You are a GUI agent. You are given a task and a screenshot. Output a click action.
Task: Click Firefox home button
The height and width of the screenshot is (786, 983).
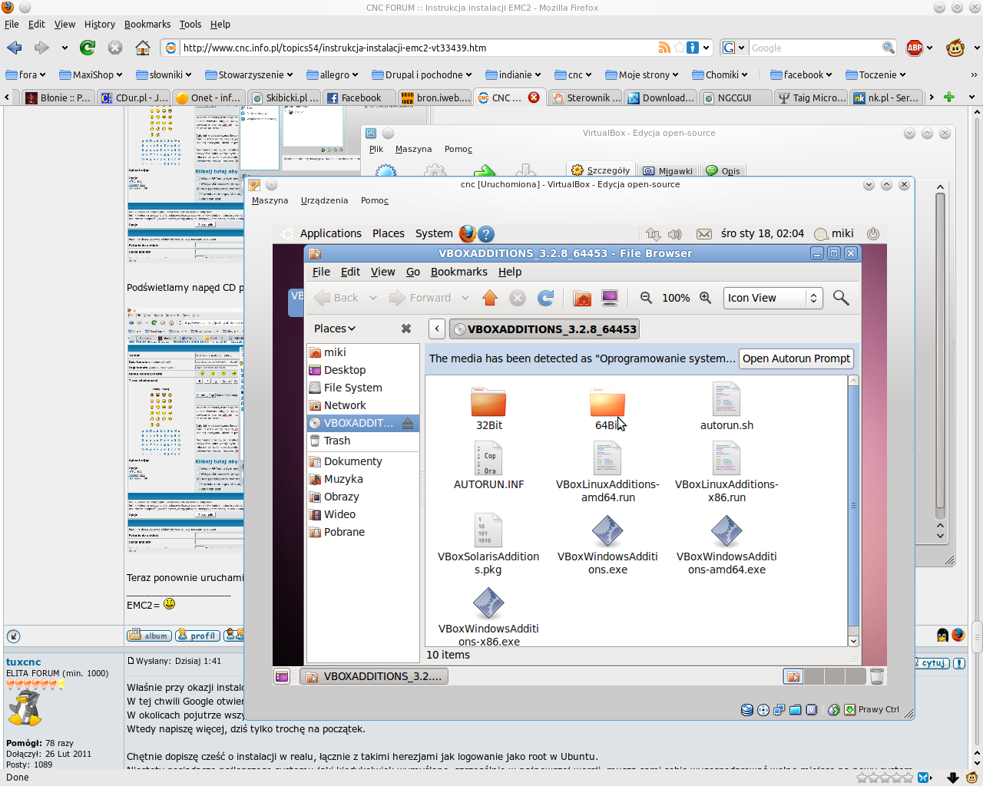[142, 48]
